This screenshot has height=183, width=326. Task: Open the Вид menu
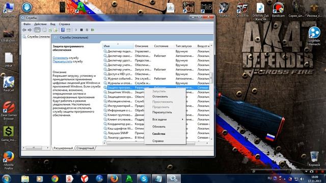click(53, 24)
